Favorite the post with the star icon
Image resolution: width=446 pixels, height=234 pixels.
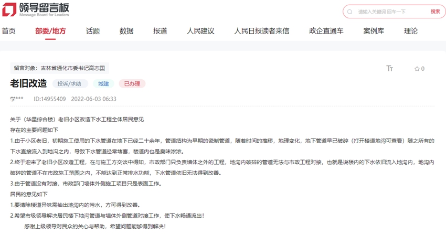[417, 69]
